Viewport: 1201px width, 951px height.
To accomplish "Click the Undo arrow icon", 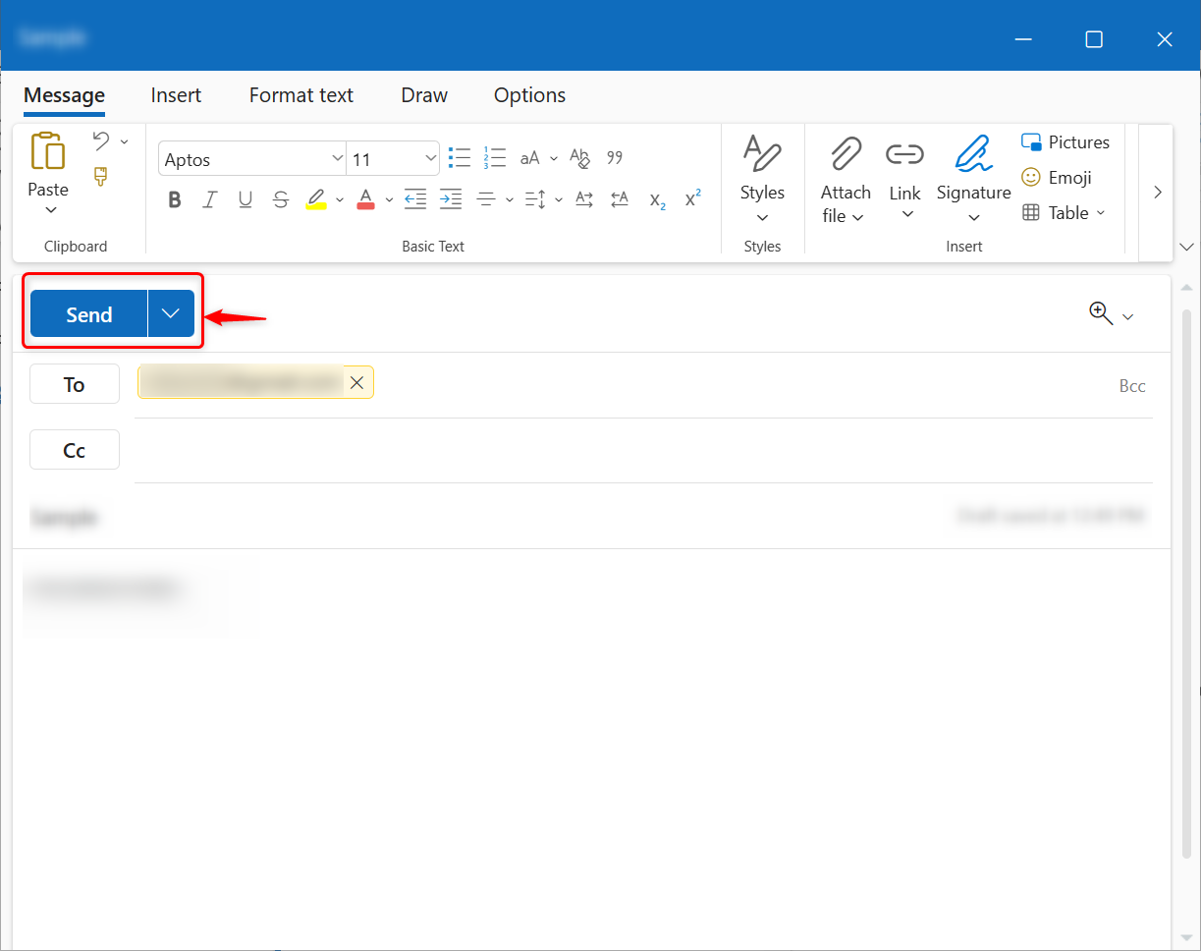I will click(101, 140).
